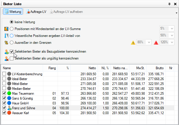The image size is (179, 125).
Task: Uncheck 'Selektierten Bieter als Bezugsbieter kennzeichnen'
Action: 11,51
